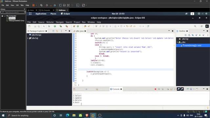The image size is (210, 118).
Task: Toggle Hide Fields in Outline toolbar
Action: pos(193,35)
